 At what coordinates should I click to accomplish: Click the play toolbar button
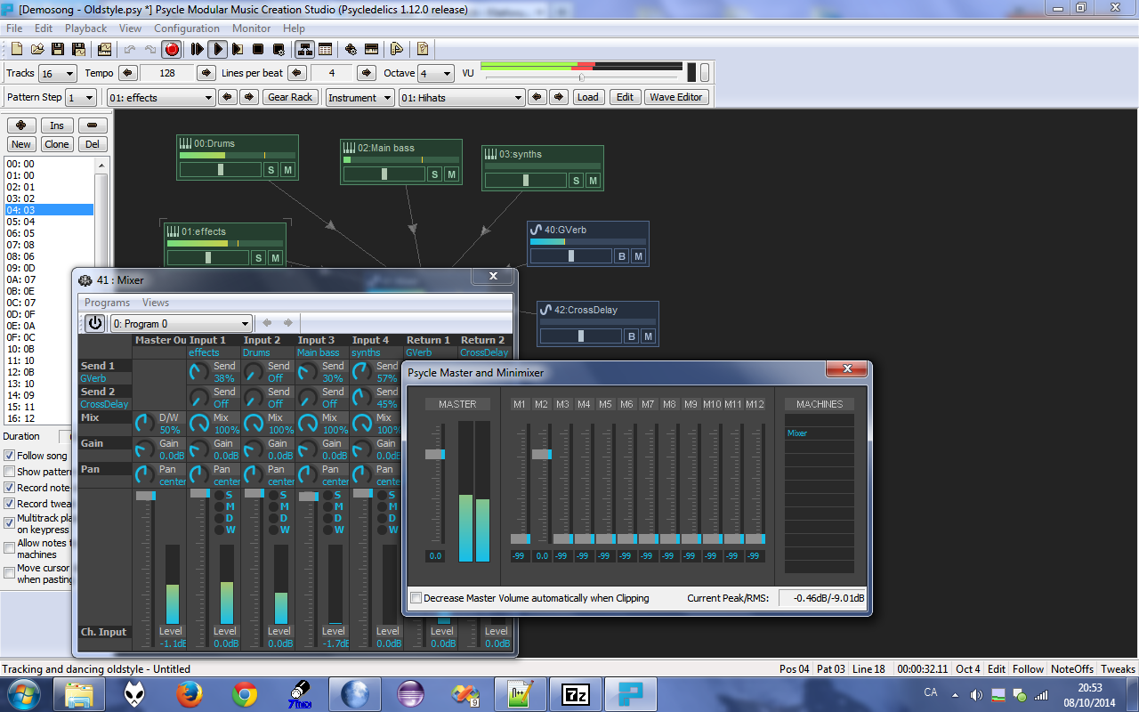point(217,49)
